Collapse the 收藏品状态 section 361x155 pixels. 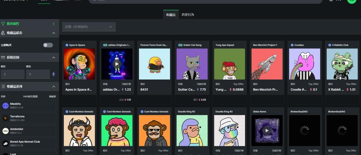point(53,33)
